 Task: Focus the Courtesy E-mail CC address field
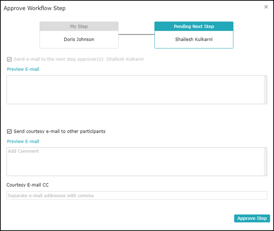pyautogui.click(x=137, y=195)
